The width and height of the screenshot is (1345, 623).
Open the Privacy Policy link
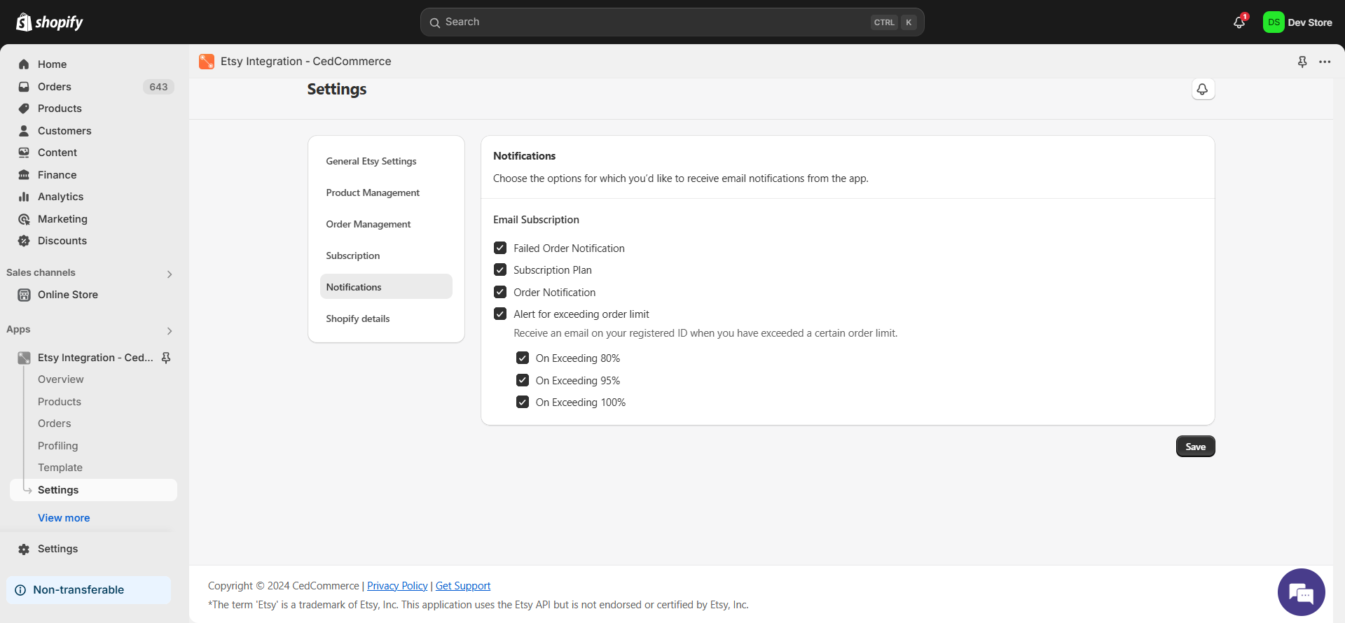point(397,586)
